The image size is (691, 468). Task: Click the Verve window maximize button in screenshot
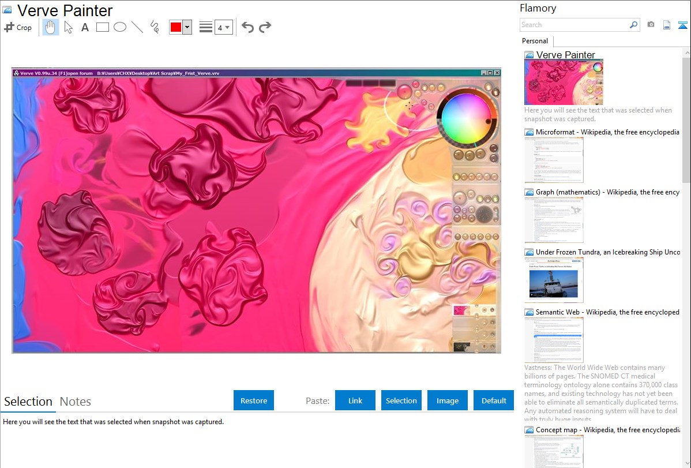point(490,73)
